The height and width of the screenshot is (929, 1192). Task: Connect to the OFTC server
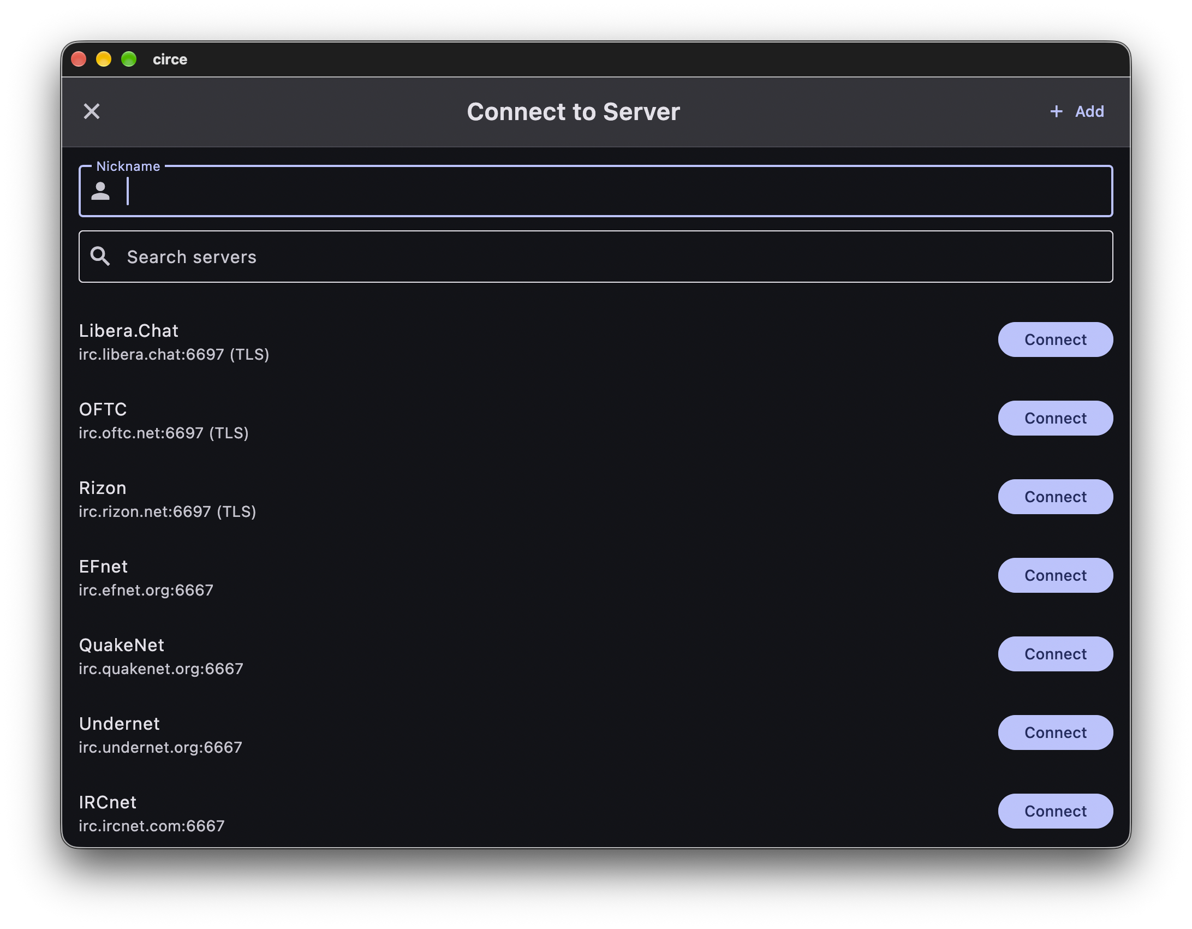pyautogui.click(x=1055, y=418)
